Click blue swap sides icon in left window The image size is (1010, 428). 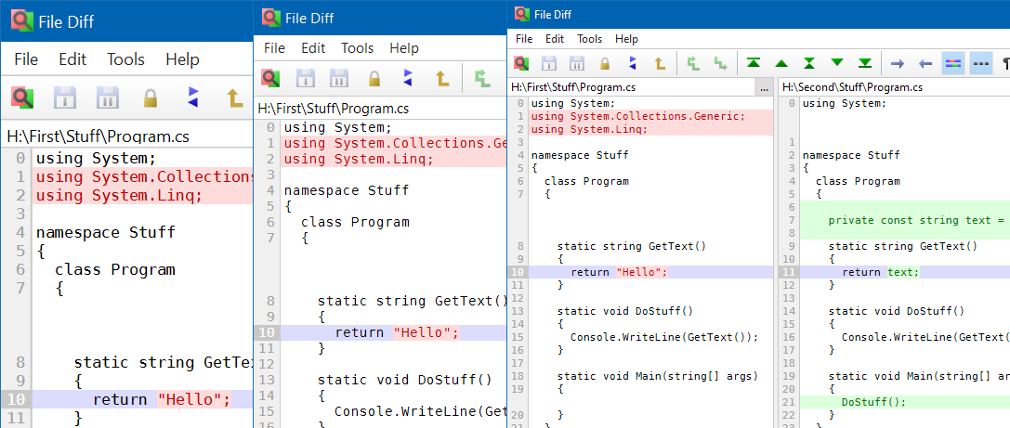tap(192, 97)
